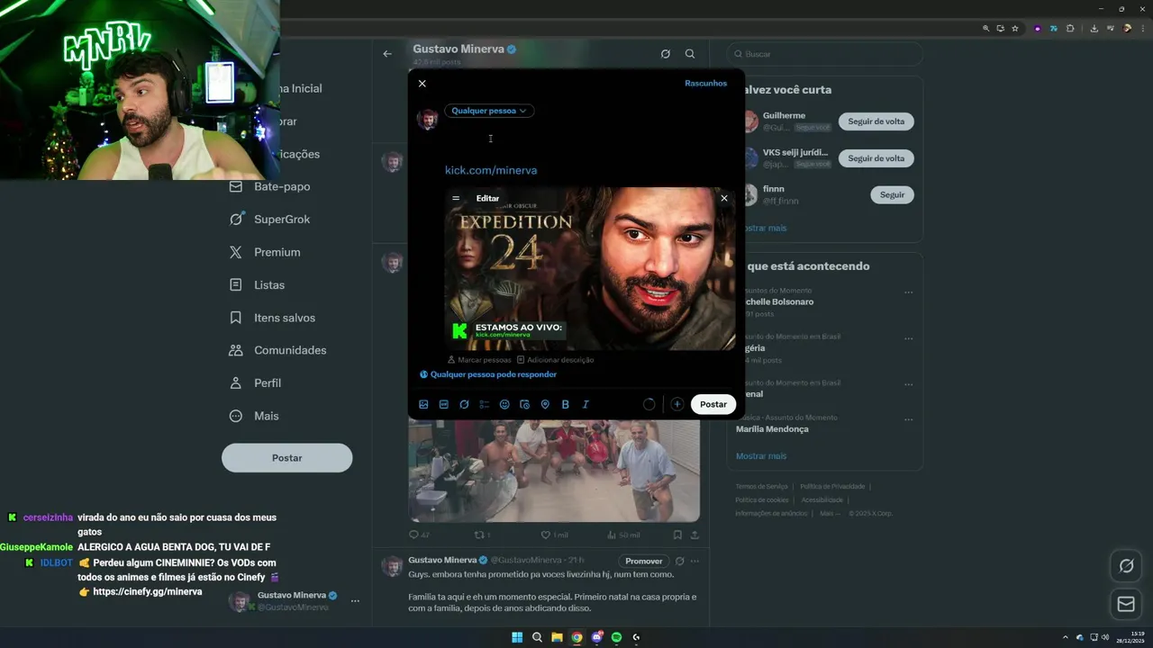Open Grok icon in profile header
The width and height of the screenshot is (1153, 648).
coord(665,54)
